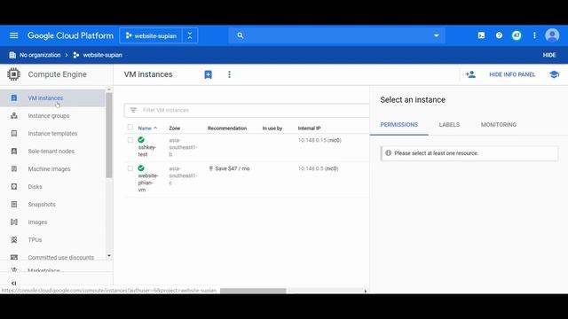The height and width of the screenshot is (319, 568).
Task: Click the horizontal table scrollbar thumb
Action: pyautogui.click(x=253, y=291)
